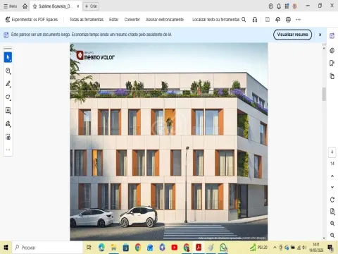Open the notification center icon

click(330, 248)
